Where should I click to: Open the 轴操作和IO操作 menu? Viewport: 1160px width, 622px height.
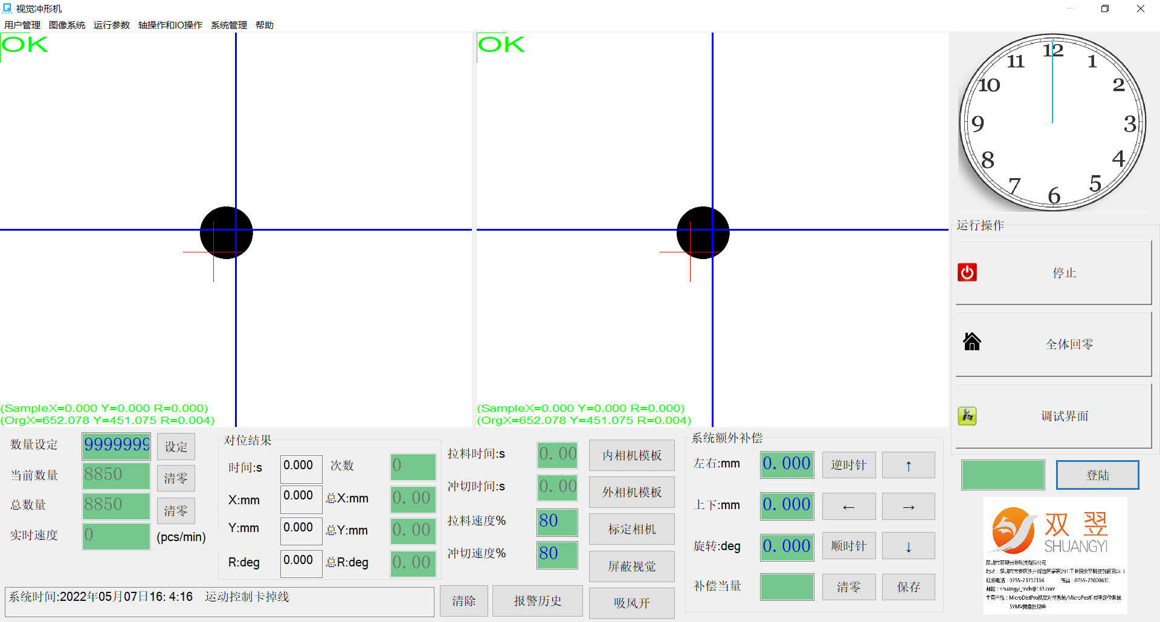[170, 25]
